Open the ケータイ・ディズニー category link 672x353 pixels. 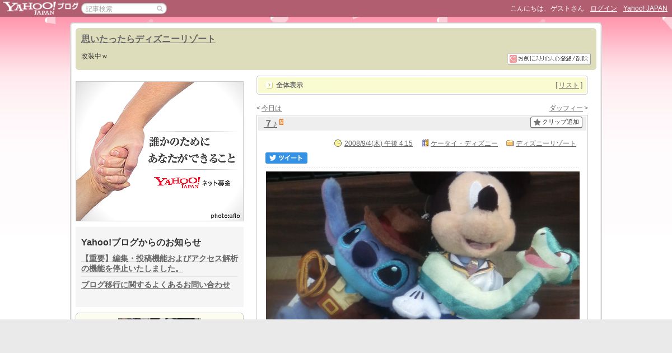tap(464, 143)
